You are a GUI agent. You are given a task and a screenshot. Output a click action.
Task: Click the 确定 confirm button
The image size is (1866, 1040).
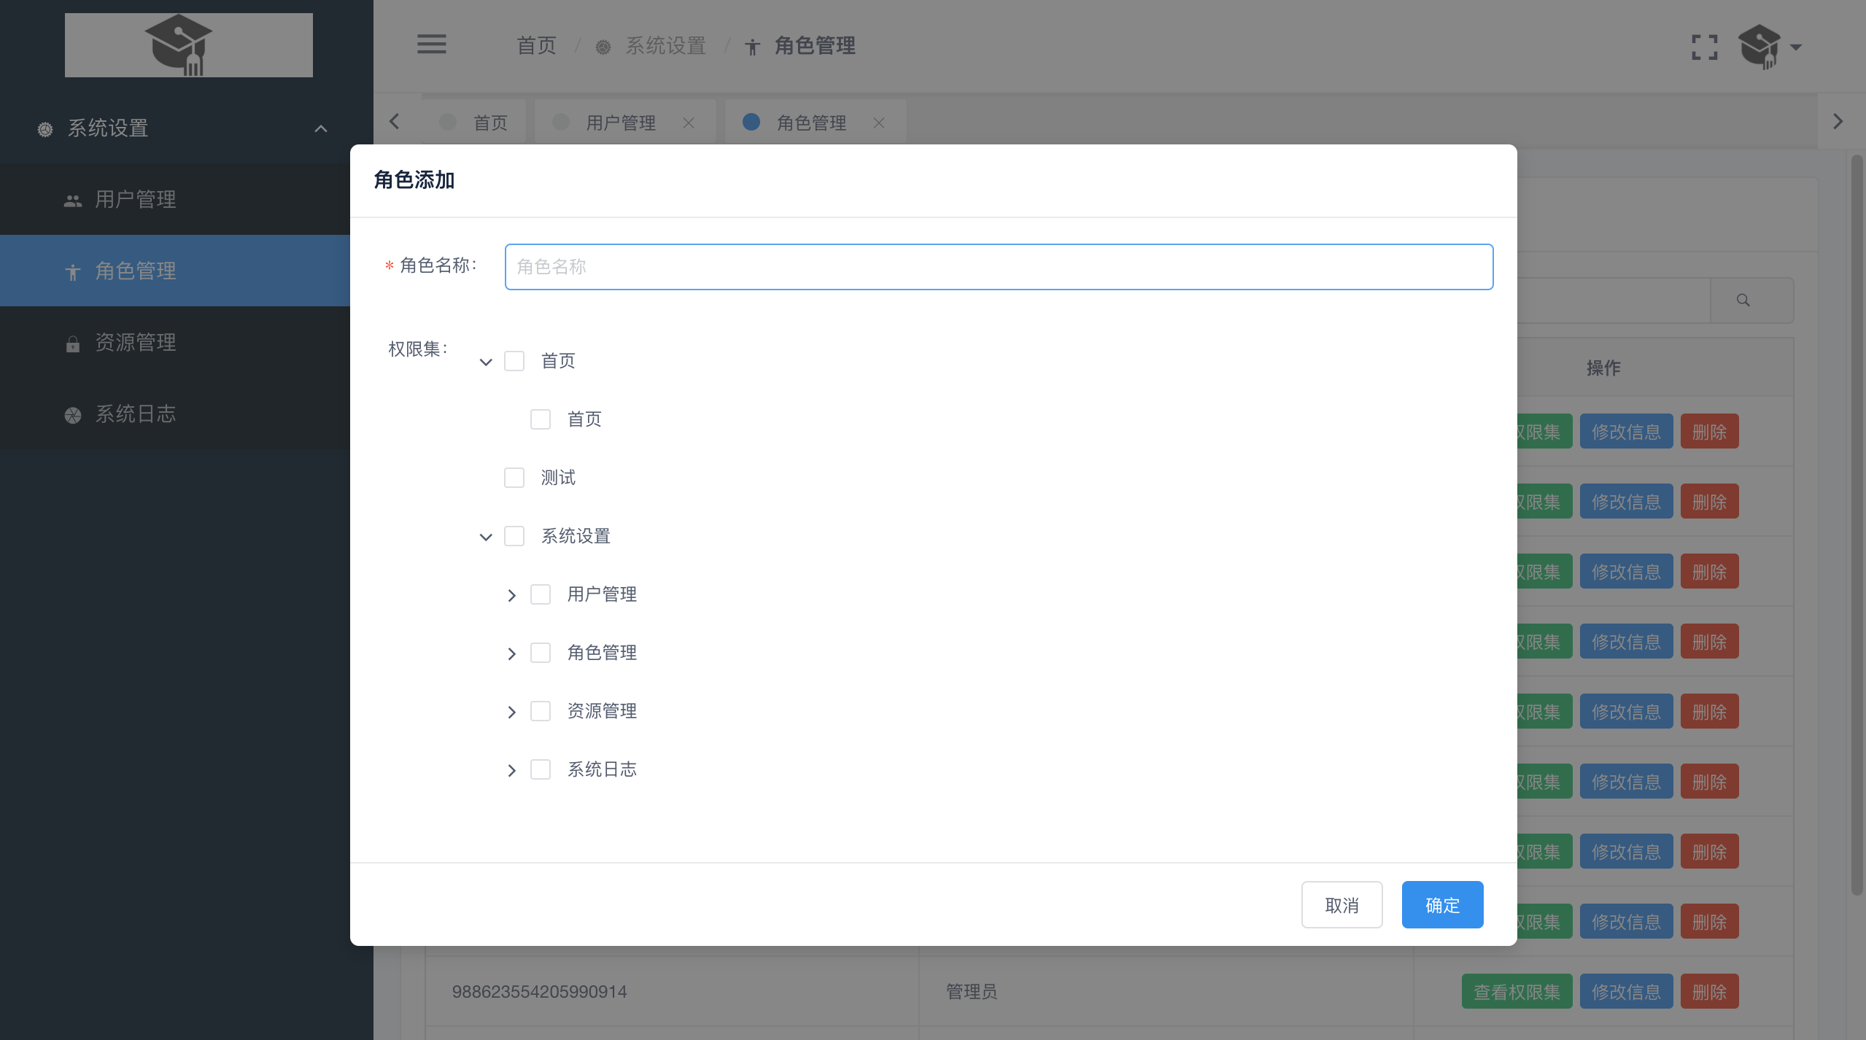(x=1442, y=904)
